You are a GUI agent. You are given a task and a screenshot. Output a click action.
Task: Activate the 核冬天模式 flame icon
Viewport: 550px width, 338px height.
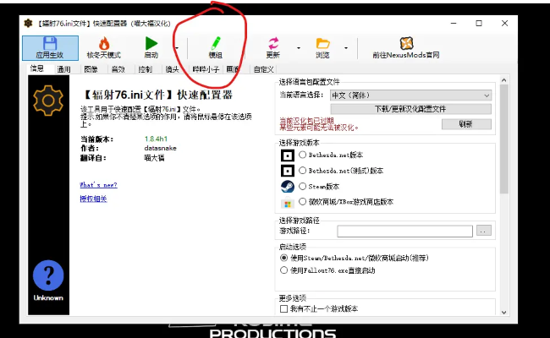(x=104, y=43)
